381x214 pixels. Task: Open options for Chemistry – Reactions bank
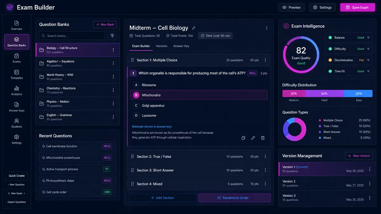(113, 90)
